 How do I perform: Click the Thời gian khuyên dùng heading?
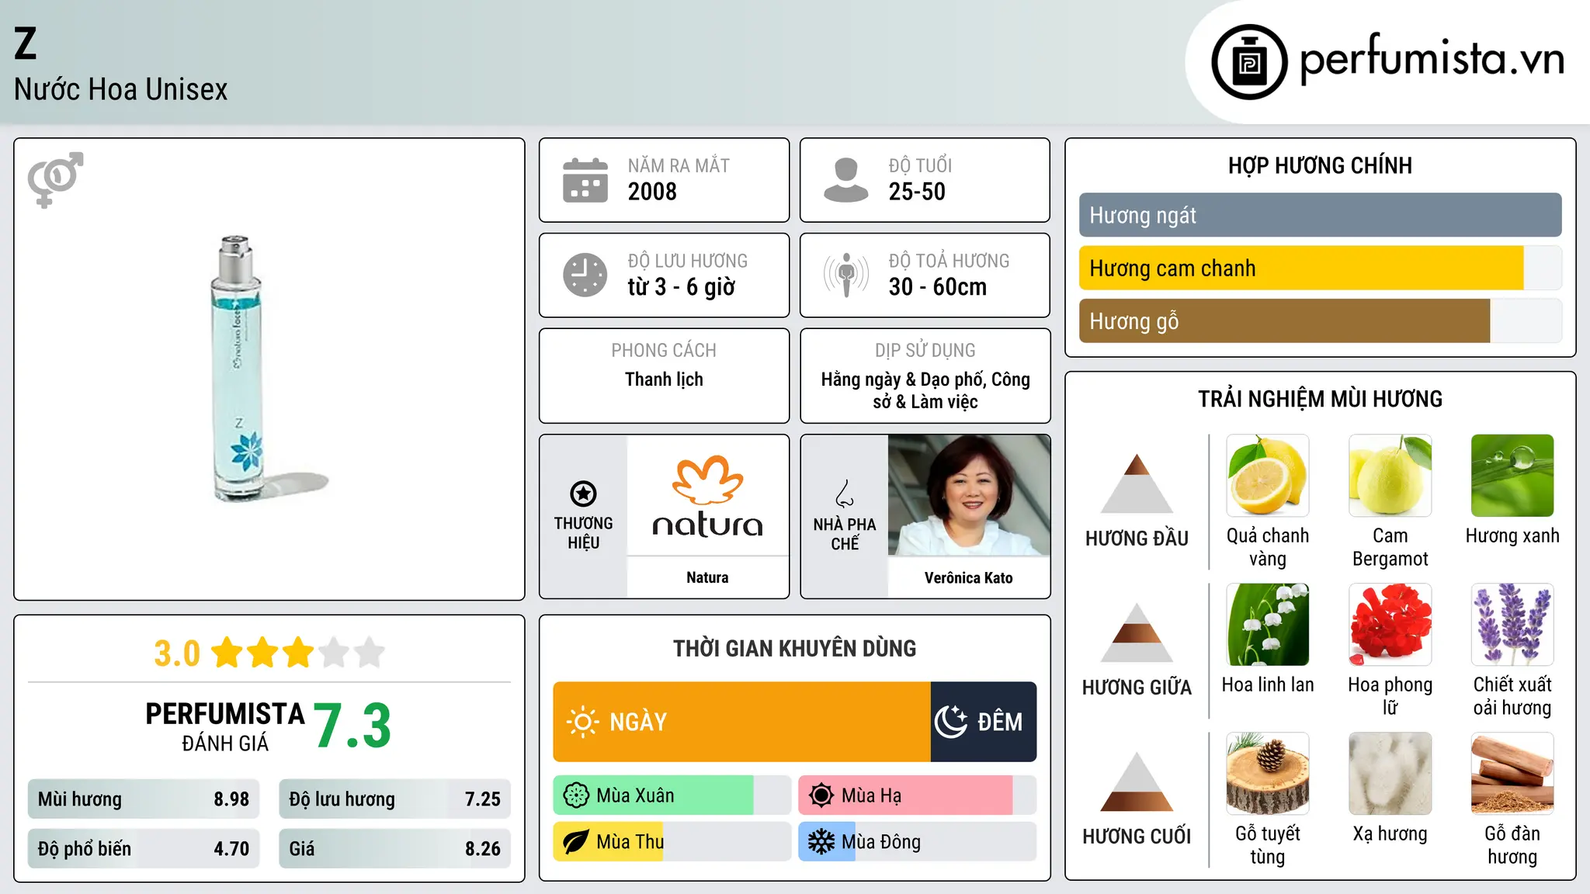795,648
